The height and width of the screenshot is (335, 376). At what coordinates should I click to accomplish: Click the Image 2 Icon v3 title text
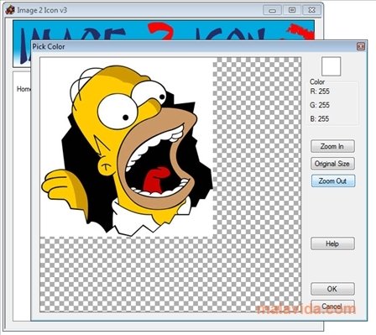click(x=42, y=10)
